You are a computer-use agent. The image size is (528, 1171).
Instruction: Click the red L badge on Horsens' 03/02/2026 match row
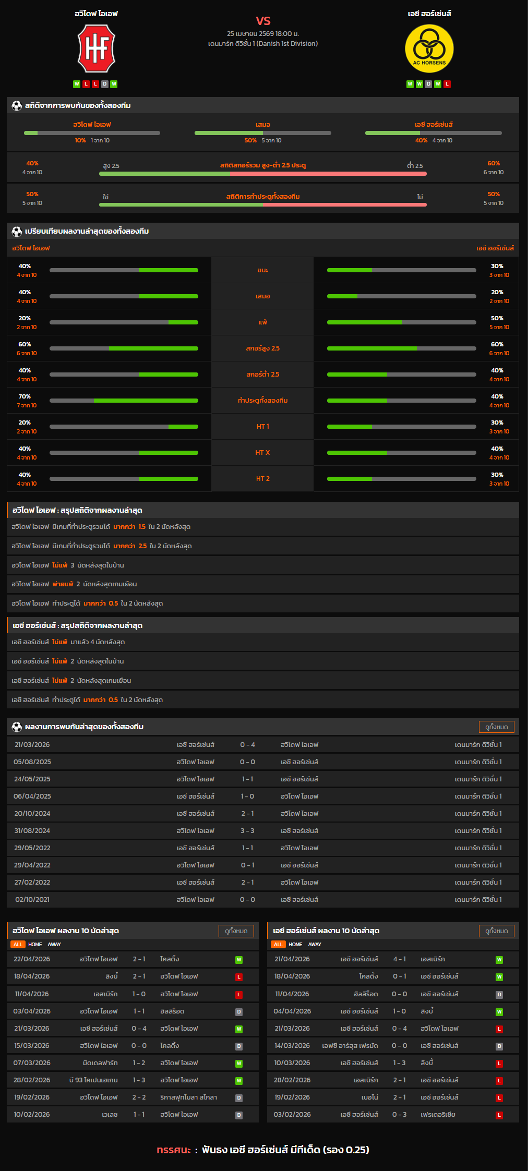click(499, 1115)
